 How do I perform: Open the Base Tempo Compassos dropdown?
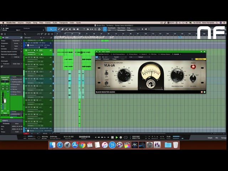121,30
